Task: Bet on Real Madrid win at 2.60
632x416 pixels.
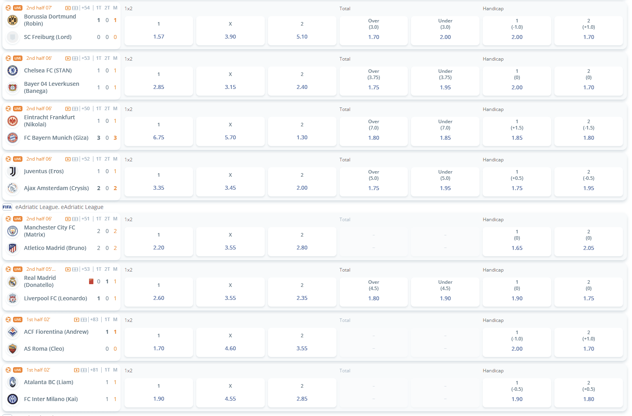Action: click(x=159, y=292)
